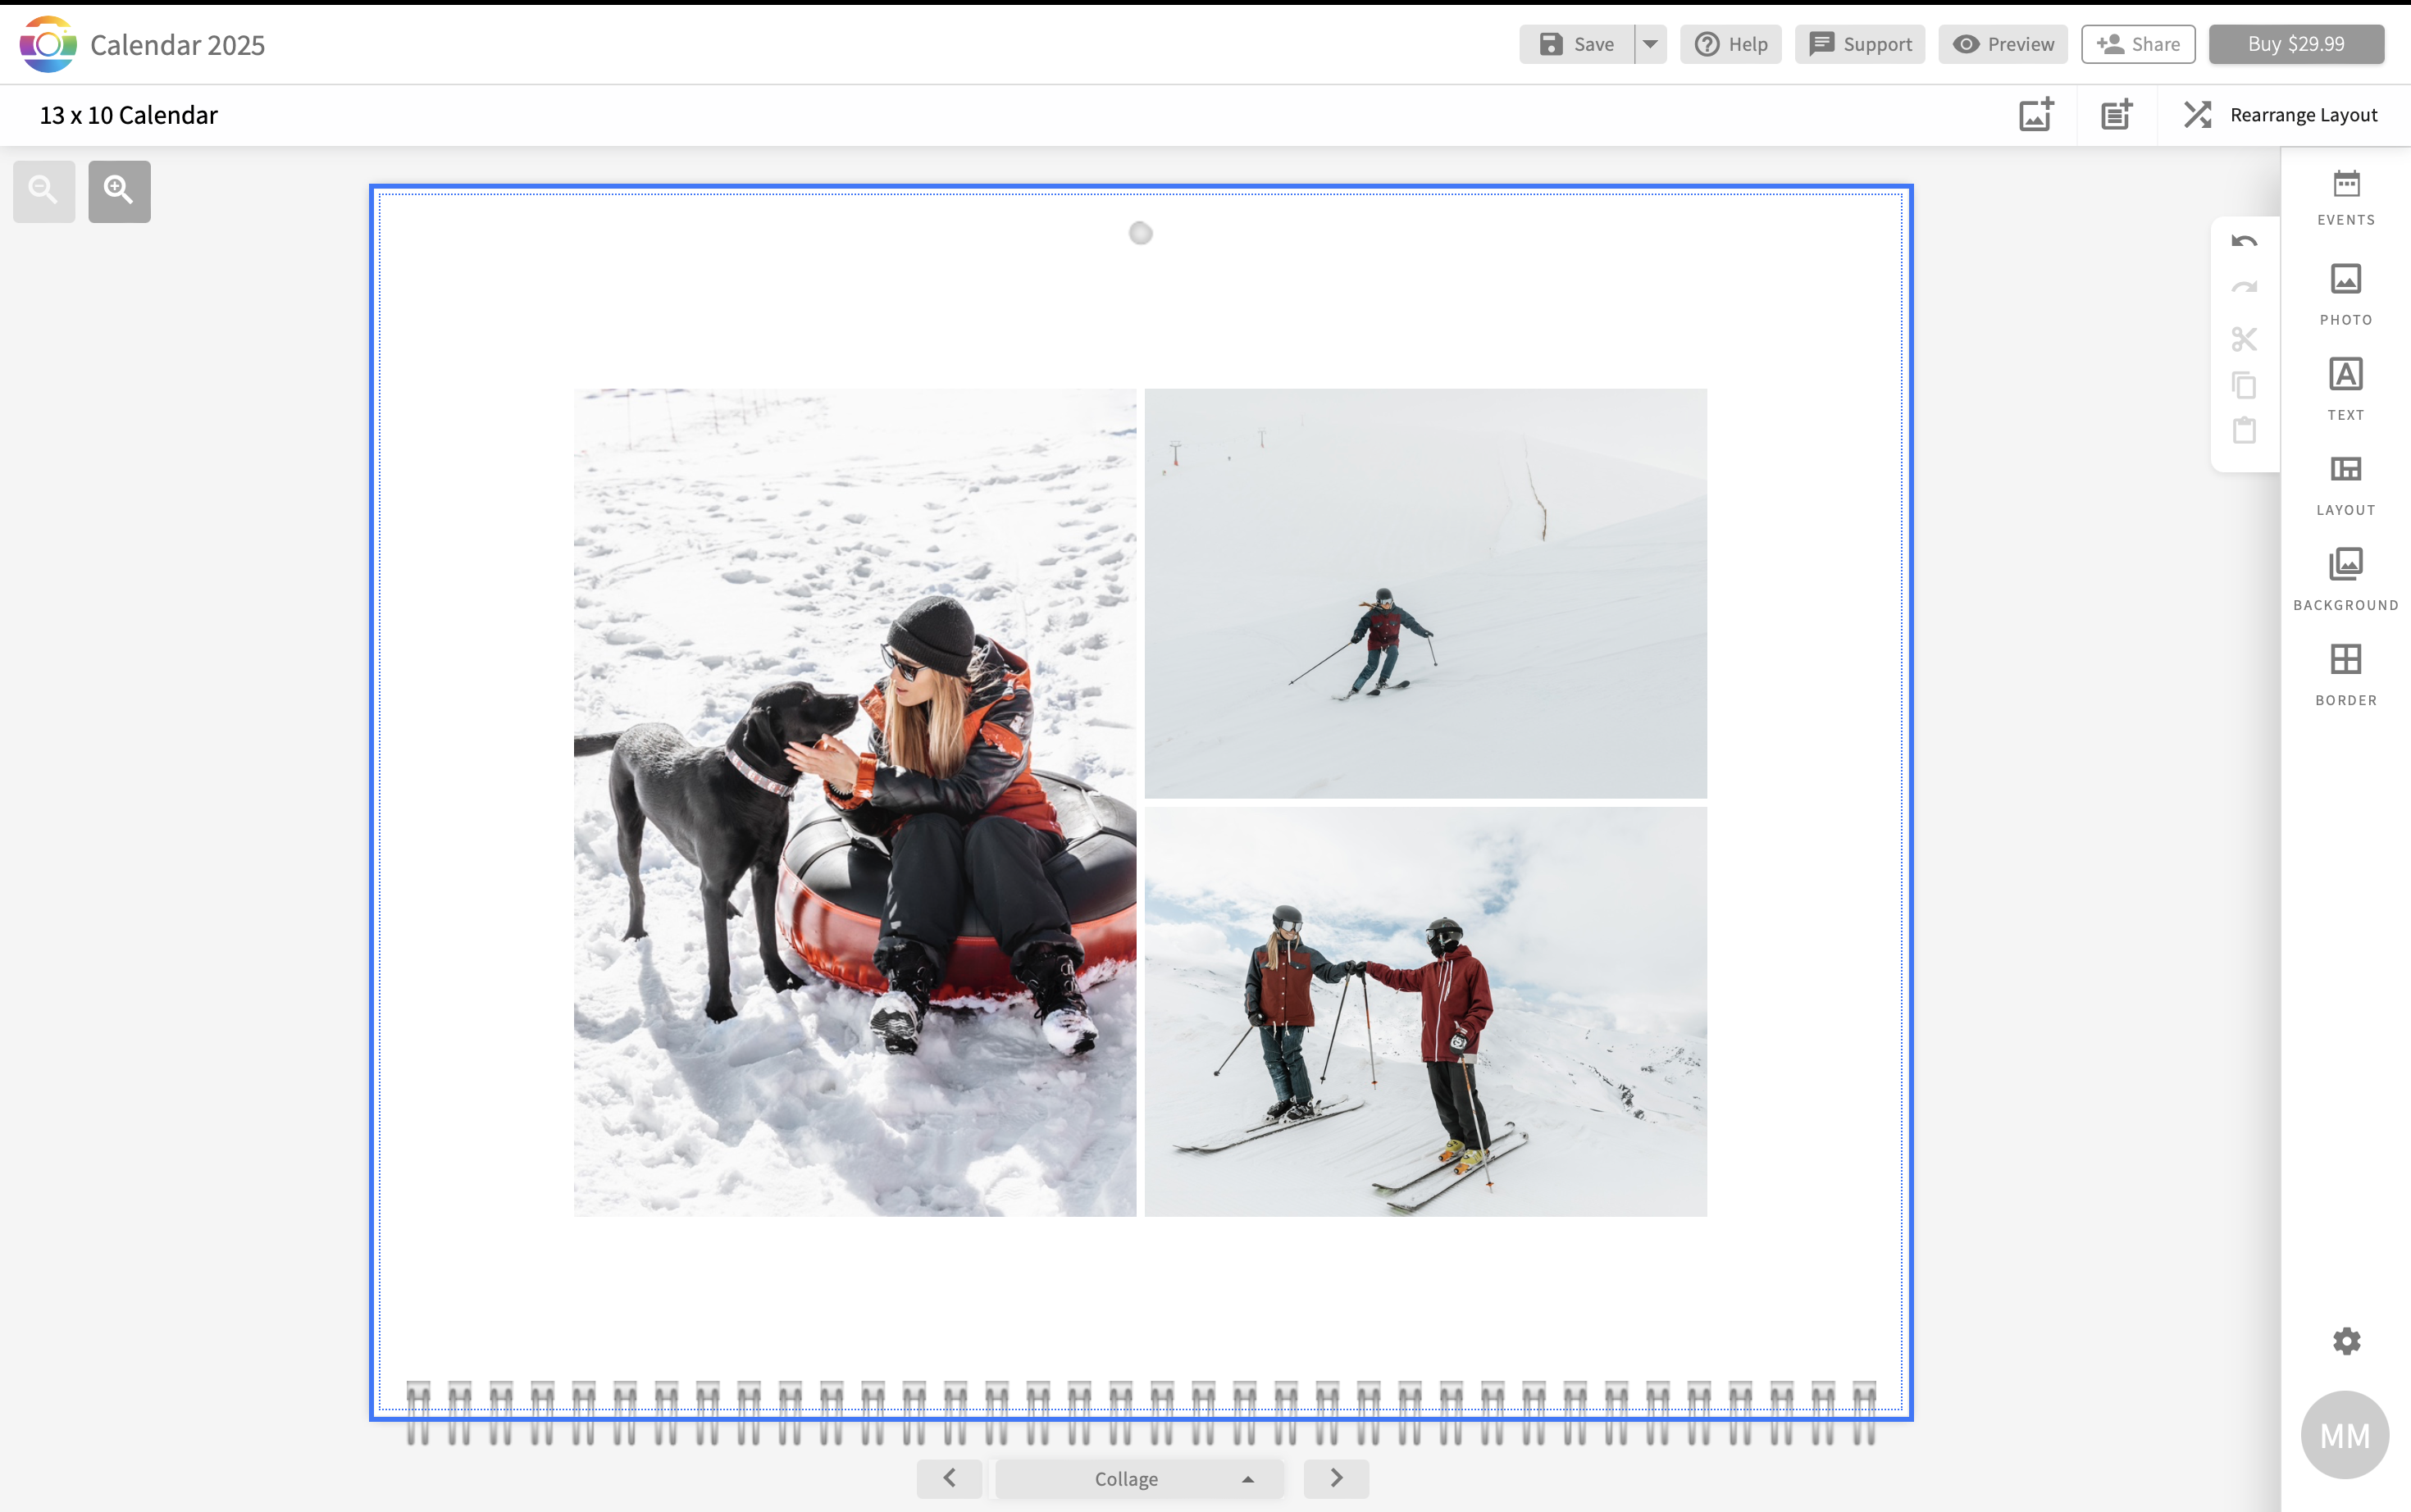The width and height of the screenshot is (2411, 1512).
Task: Open Help
Action: coord(1731,44)
